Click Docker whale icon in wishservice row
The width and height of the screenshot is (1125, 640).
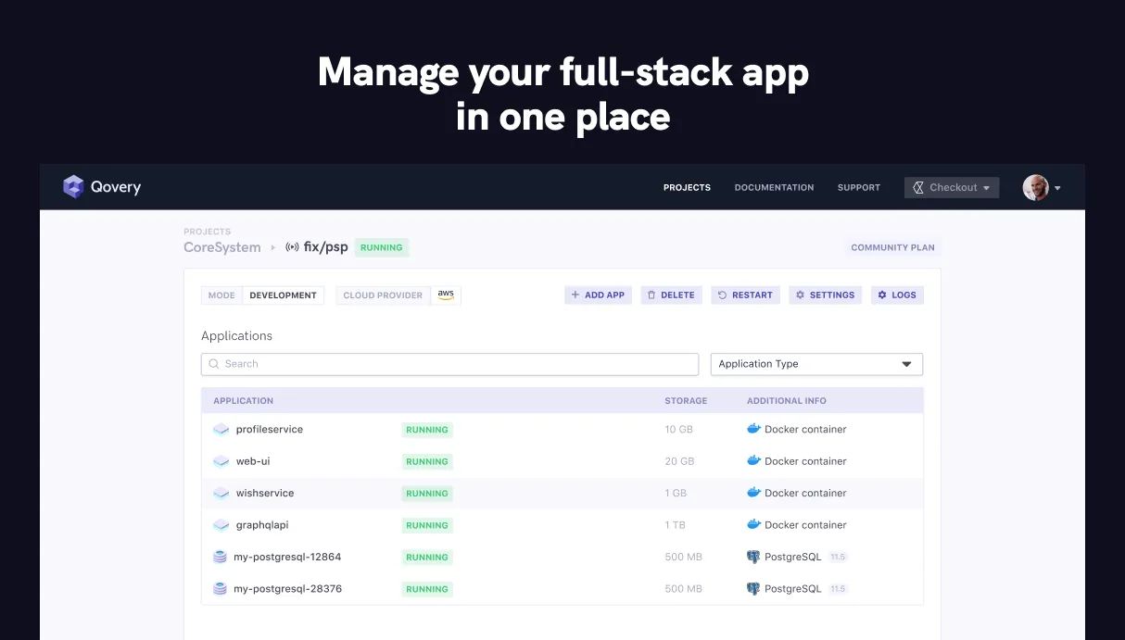[x=753, y=493]
